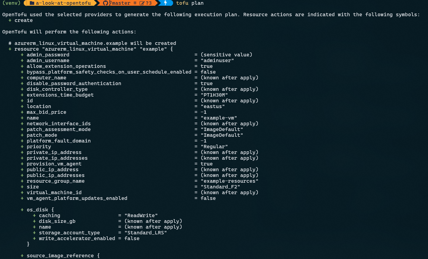Click the disk_size_gb attribute
The height and width of the screenshot is (259, 428).
(57, 221)
